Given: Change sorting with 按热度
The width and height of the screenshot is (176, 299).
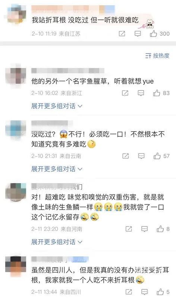Looking at the screenshot, I should point(157,56).
